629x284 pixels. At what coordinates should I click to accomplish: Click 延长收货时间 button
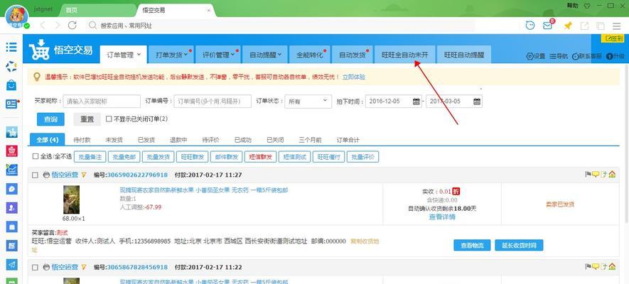coord(519,246)
